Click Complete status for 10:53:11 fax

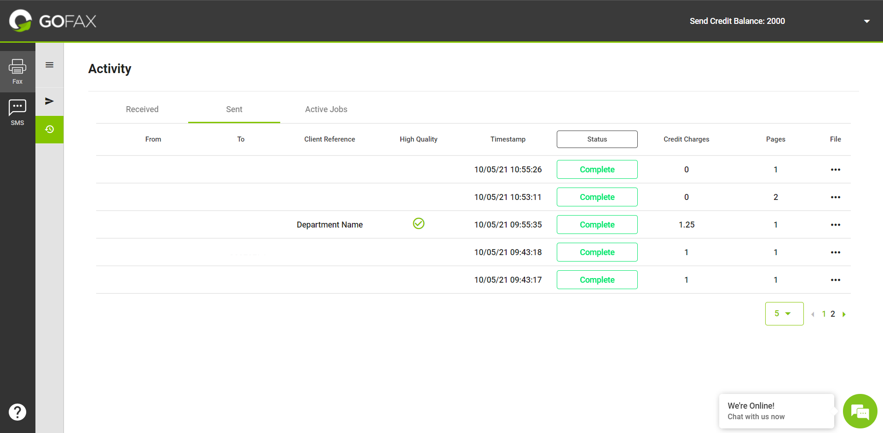597,197
